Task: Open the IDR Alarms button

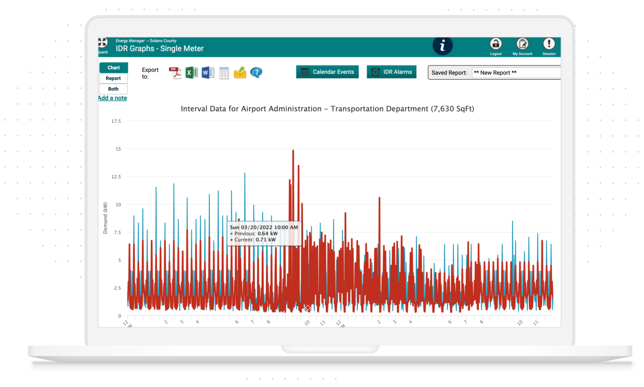Action: [391, 72]
